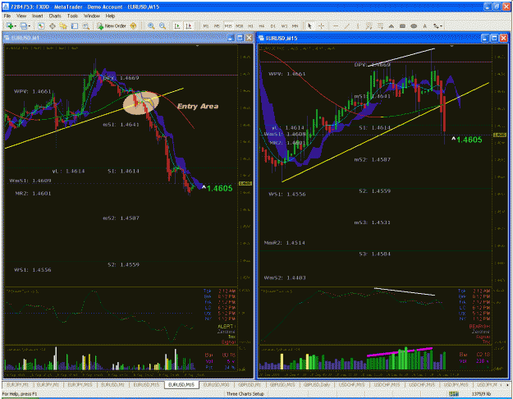Switch to the MN timeframe

tap(295, 25)
